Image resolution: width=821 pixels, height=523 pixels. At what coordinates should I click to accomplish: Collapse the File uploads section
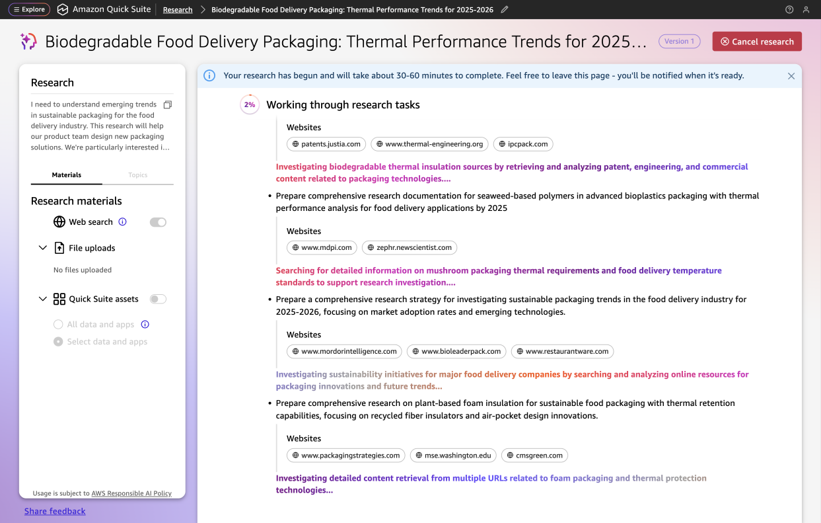43,248
